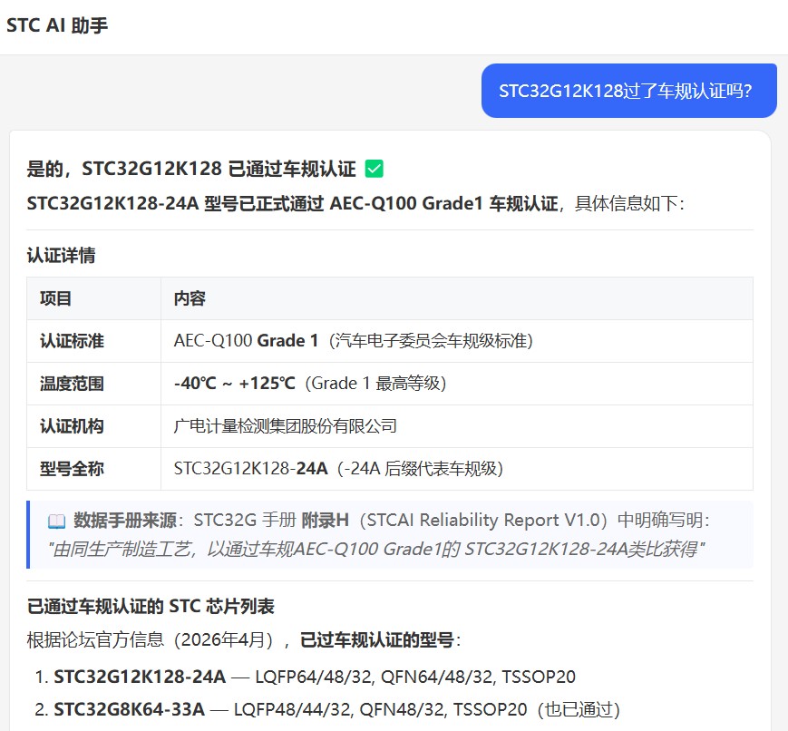Click table header cell 项目
This screenshot has height=731, width=788.
click(x=93, y=298)
